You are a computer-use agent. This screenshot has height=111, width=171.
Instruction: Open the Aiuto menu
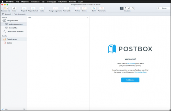80,2
